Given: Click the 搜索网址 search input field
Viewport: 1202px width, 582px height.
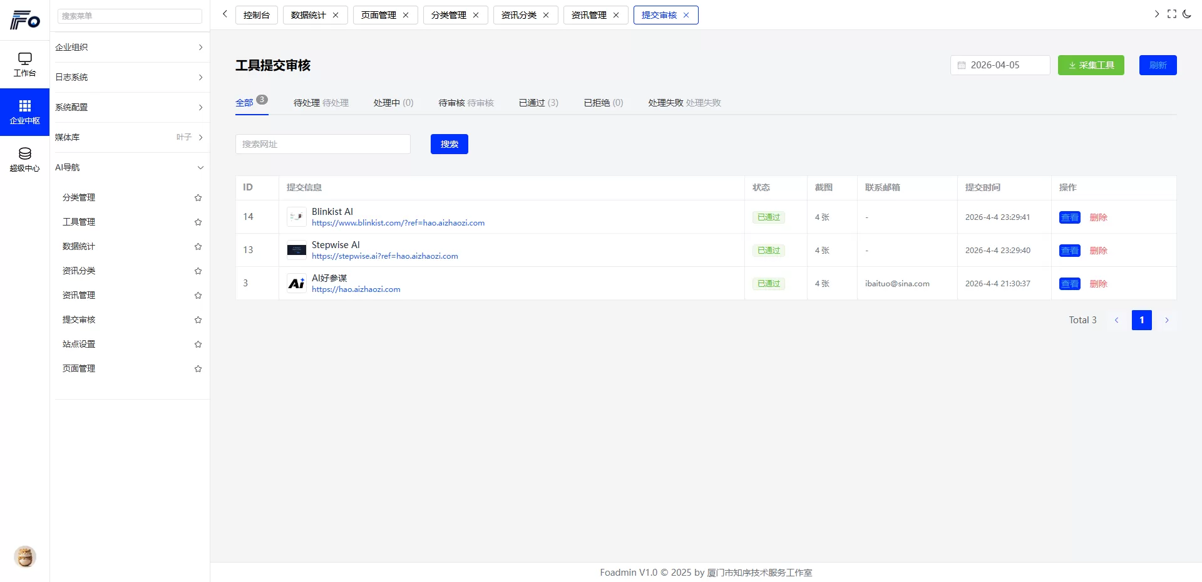Looking at the screenshot, I should [322, 143].
